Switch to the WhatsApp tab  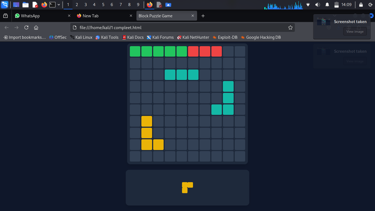pyautogui.click(x=41, y=16)
